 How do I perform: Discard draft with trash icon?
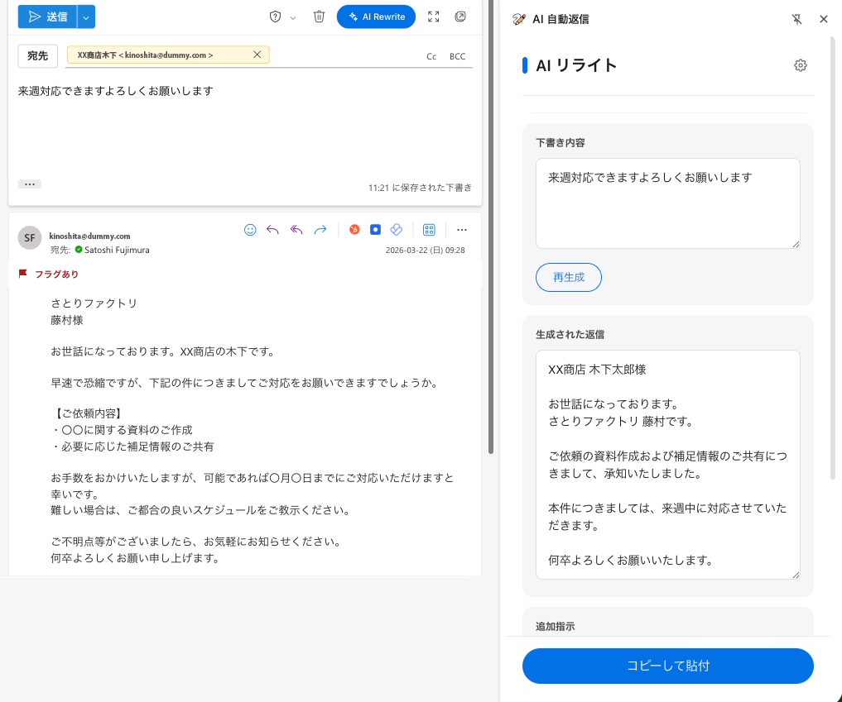pos(319,17)
